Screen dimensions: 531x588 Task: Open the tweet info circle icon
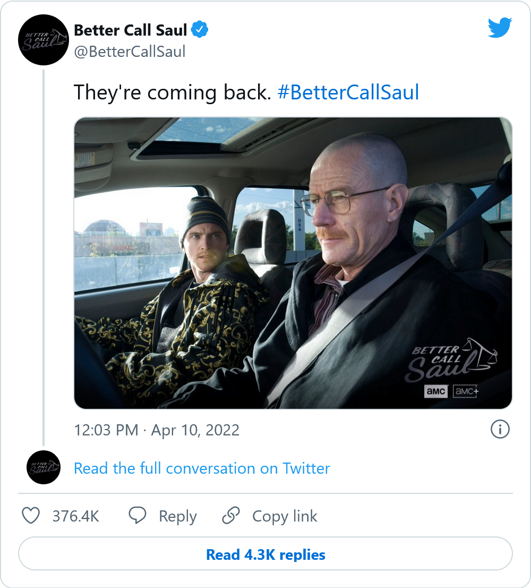[x=500, y=430]
